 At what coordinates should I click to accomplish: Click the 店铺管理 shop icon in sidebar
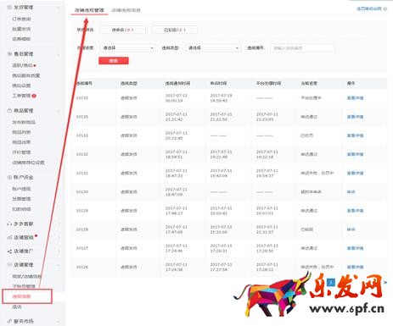9,265
